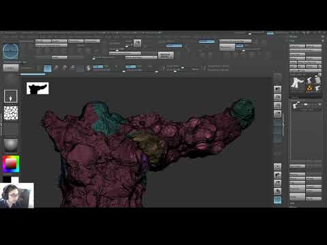The image size is (327, 245).
Task: Open the gray material sphere thumbnail
Action: (x=11, y=145)
